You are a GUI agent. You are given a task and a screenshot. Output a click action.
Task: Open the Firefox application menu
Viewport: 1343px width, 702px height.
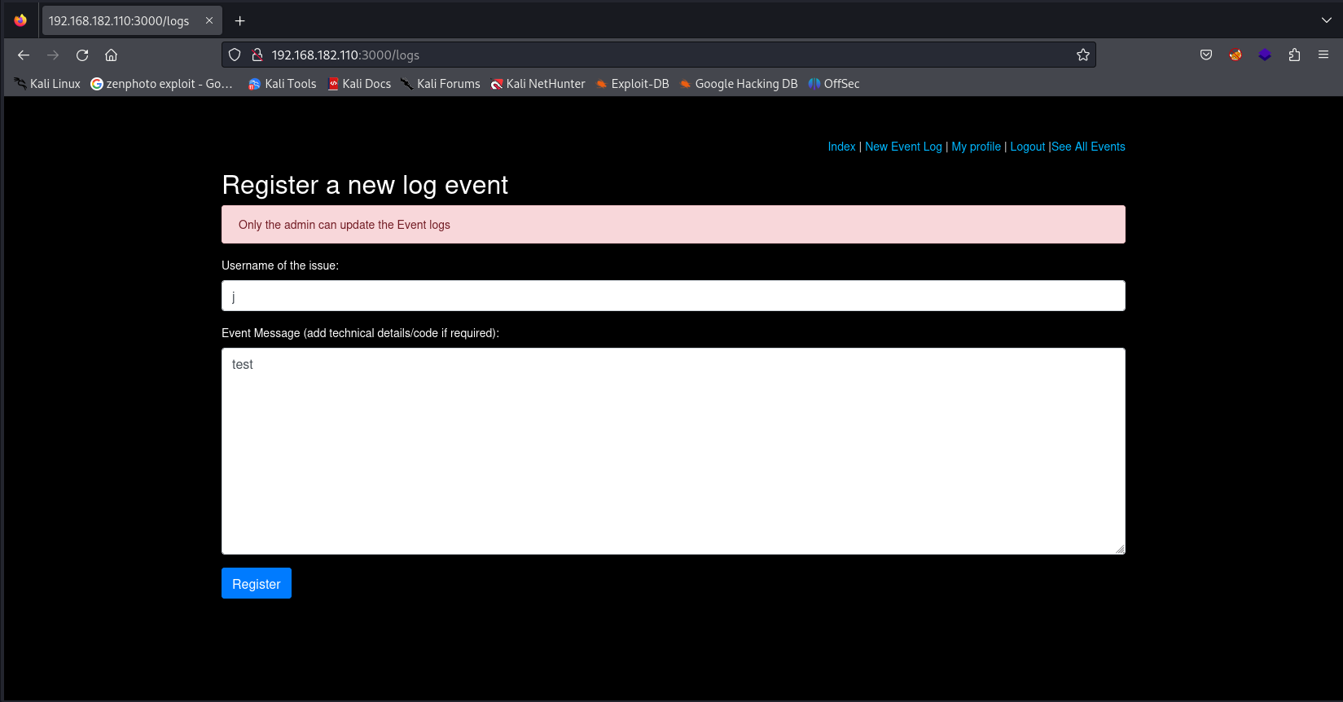(1323, 55)
